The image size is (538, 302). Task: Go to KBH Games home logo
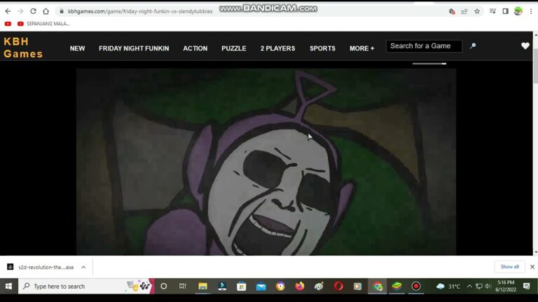23,48
